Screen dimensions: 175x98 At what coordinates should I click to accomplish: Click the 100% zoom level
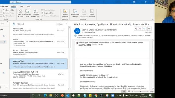pyautogui.click(x=152, y=91)
